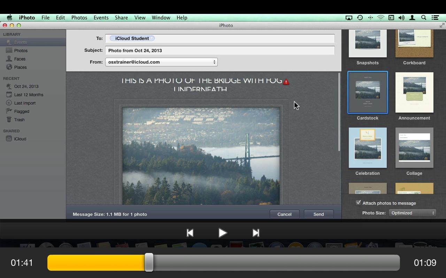Open the Help menu

click(182, 18)
